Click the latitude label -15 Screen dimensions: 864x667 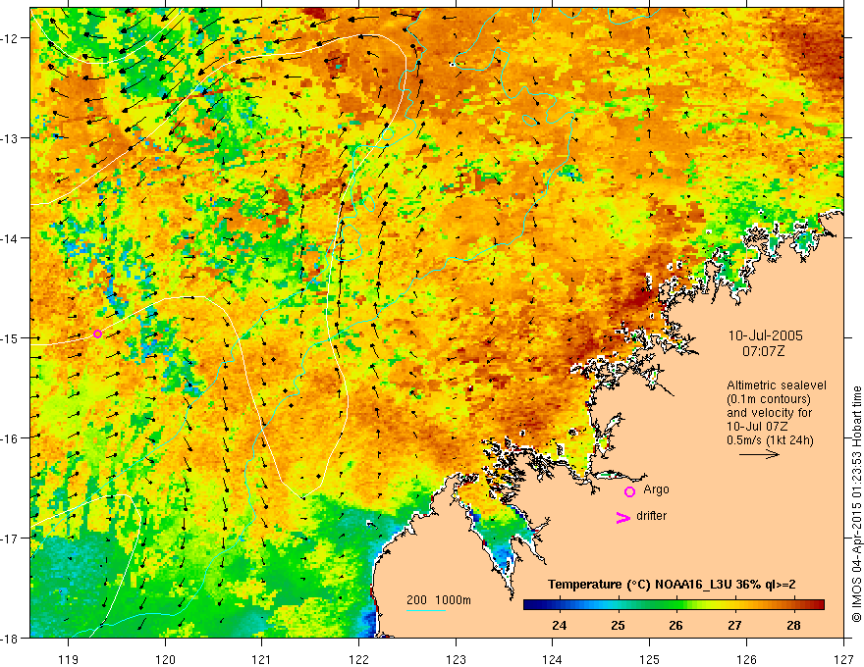click(12, 337)
